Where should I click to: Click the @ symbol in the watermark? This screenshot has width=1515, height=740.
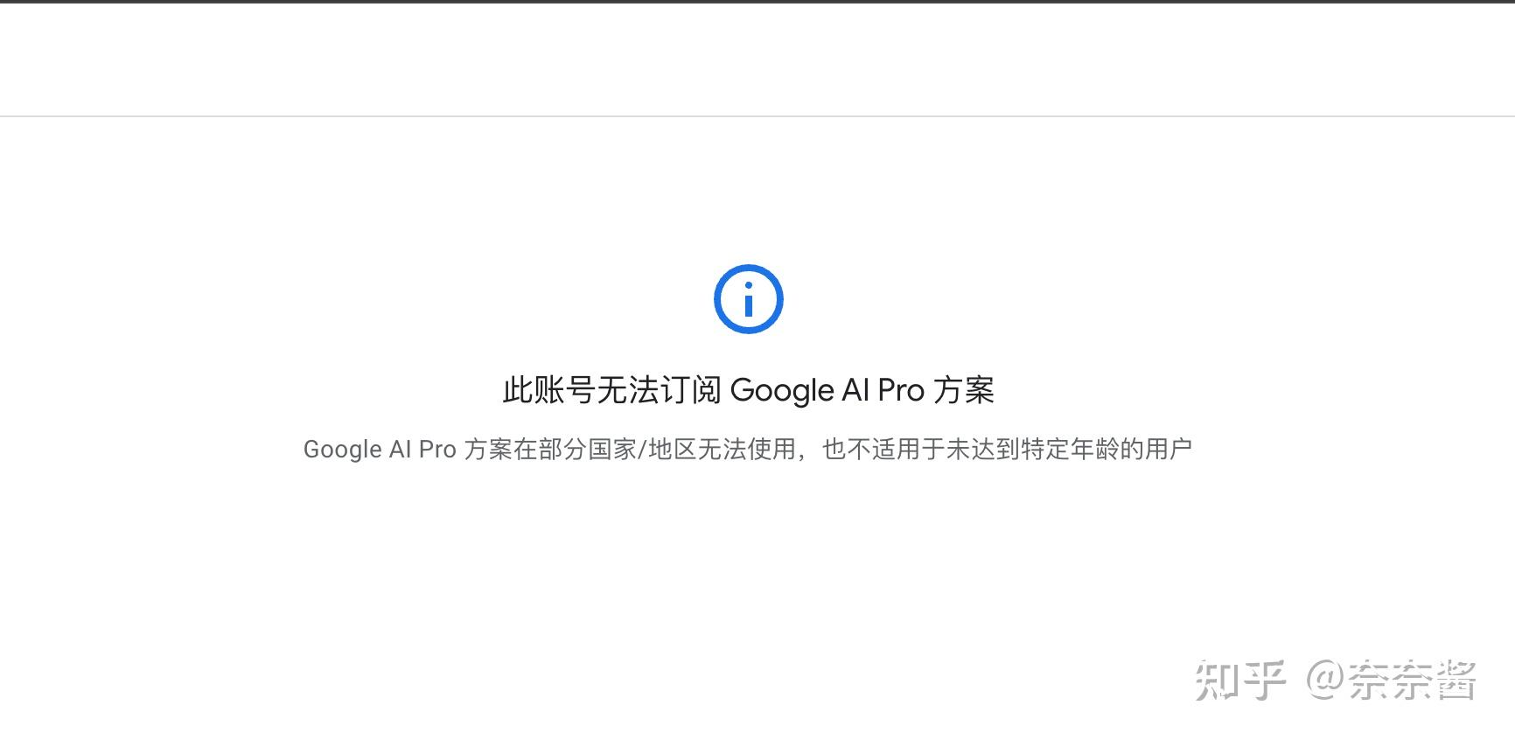click(x=1325, y=681)
